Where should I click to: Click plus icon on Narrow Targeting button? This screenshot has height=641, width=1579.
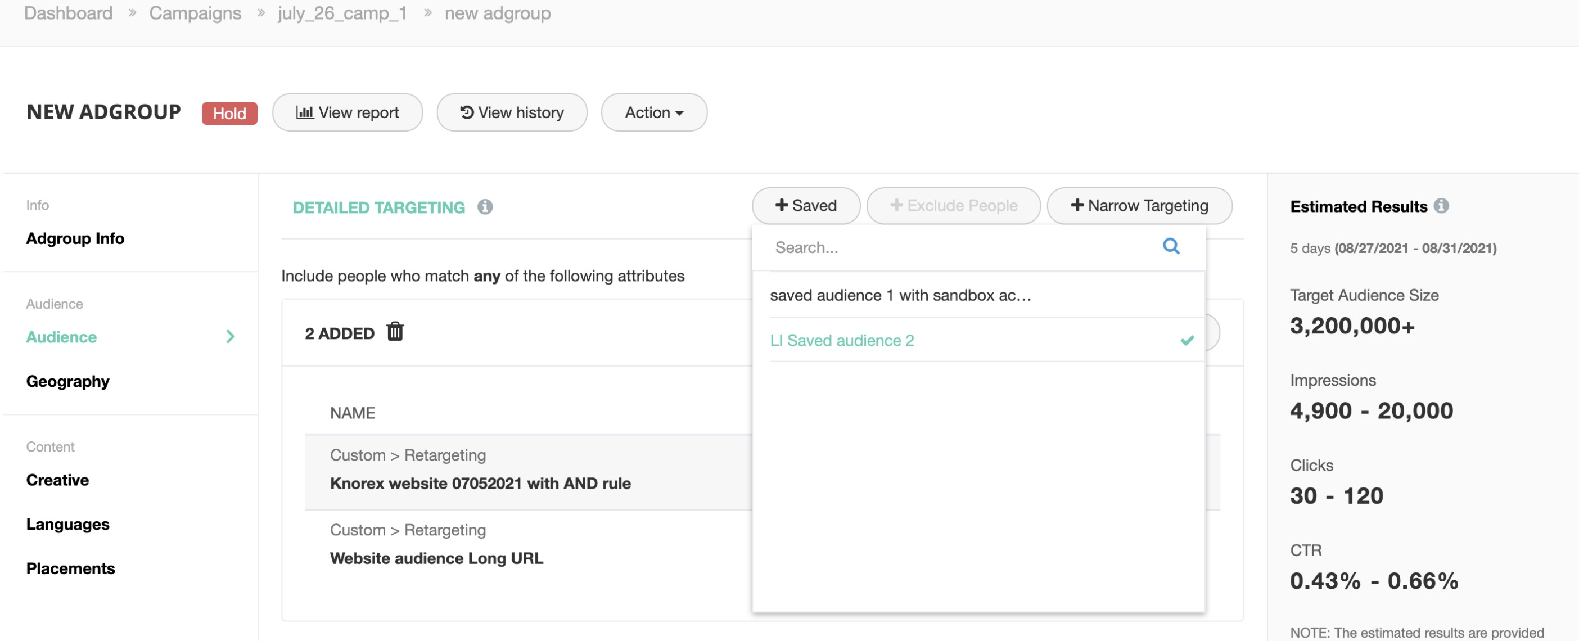click(1076, 205)
